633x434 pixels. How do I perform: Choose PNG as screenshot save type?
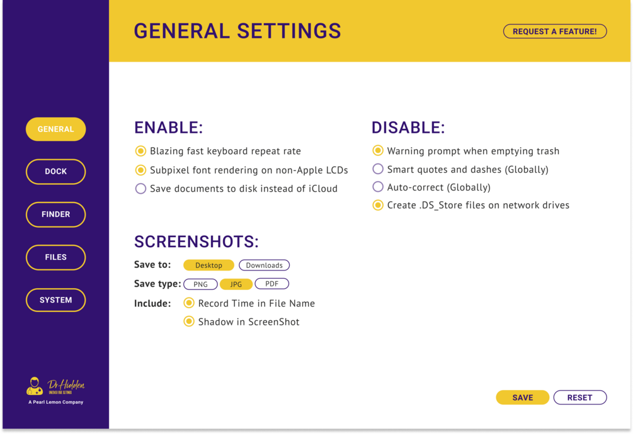(200, 284)
